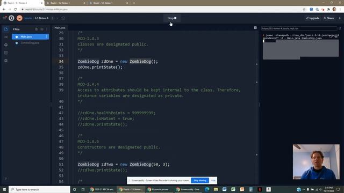This screenshot has width=344, height=193.
Task: Expand the repl name dropdown chevron
Action: click(x=58, y=18)
